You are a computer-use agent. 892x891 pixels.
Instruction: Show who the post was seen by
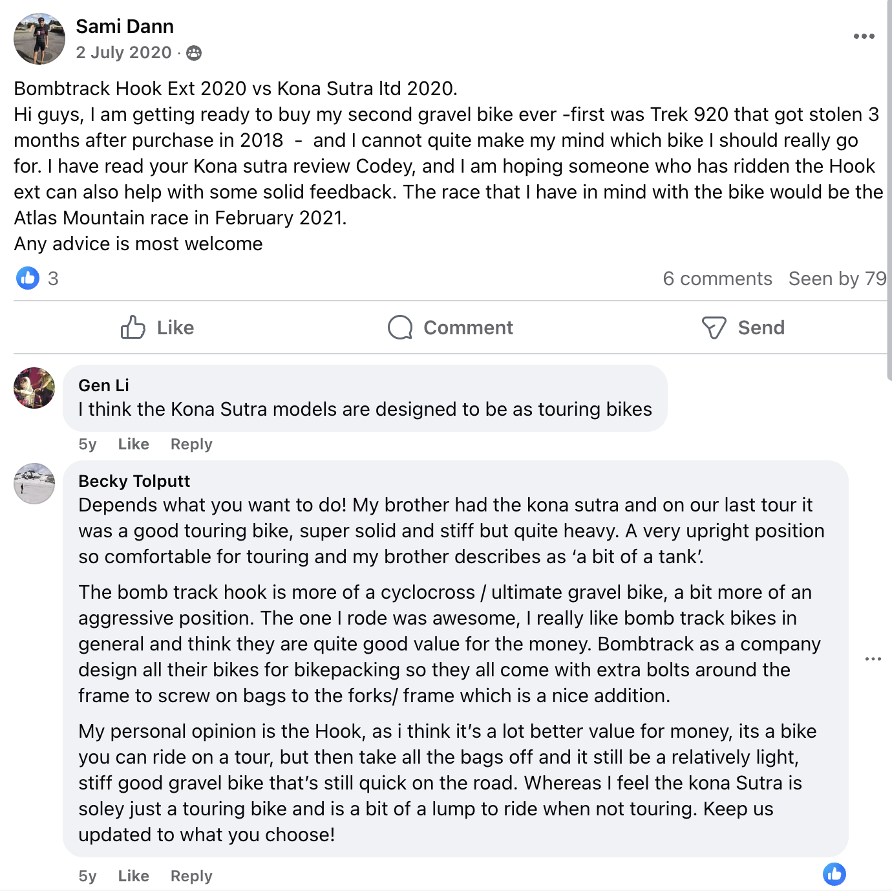point(837,278)
